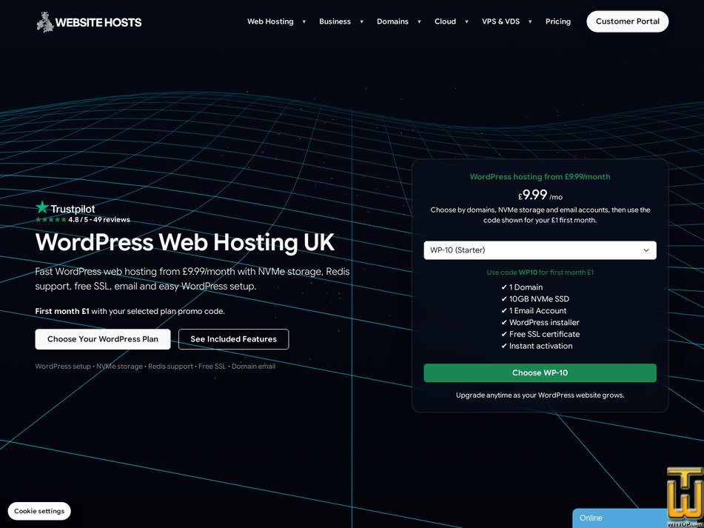
Task: Open the VPS & VDS menu
Action: (x=500, y=21)
